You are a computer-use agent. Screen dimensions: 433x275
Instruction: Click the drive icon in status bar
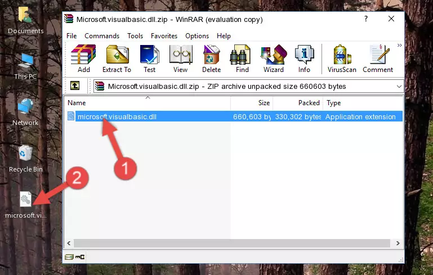69,257
